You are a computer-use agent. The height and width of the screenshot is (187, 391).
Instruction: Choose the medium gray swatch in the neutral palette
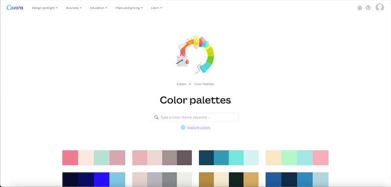click(x=169, y=179)
